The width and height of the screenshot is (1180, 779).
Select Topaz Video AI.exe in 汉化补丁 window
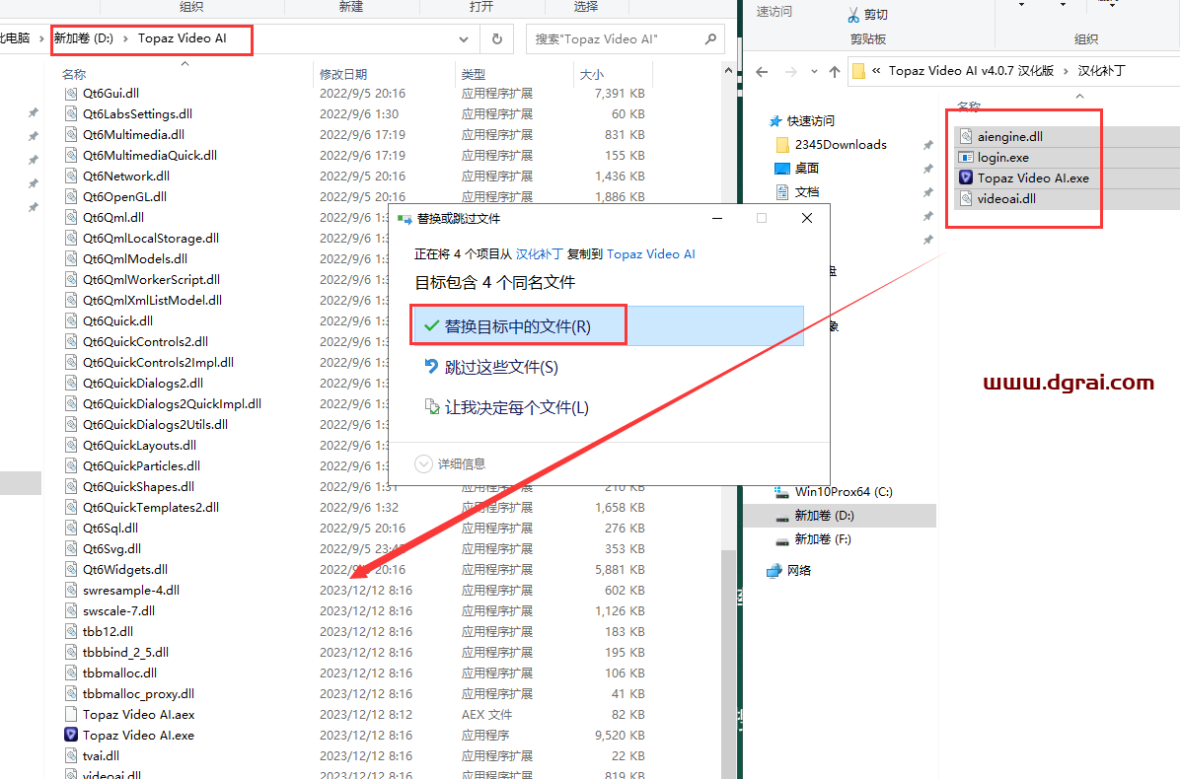click(1033, 178)
